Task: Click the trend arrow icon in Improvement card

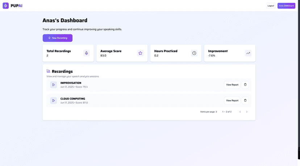Action: click(x=248, y=53)
